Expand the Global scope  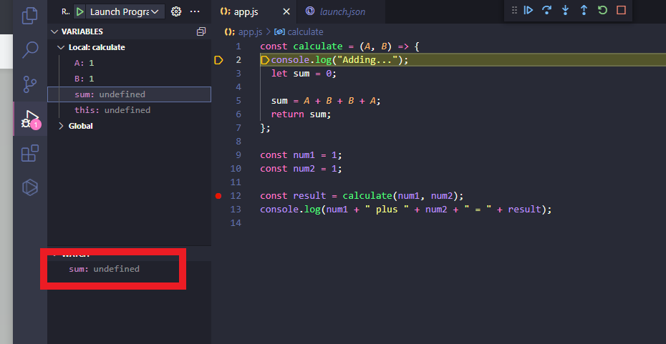click(80, 126)
